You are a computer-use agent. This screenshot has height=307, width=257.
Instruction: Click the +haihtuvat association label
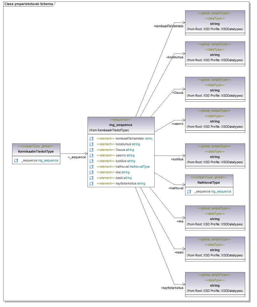pyautogui.click(x=176, y=188)
